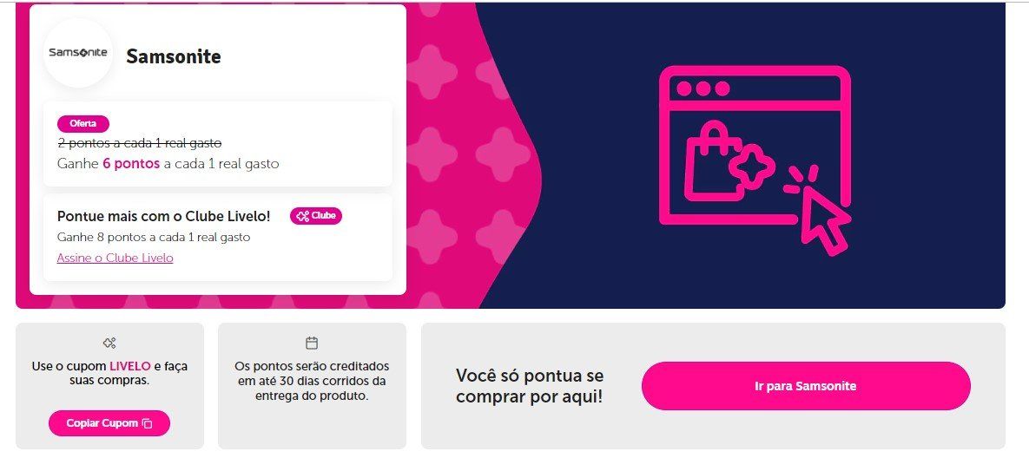This screenshot has height=458, width=1029.
Task: Click the three dots in the browser window illustration
Action: tap(703, 88)
